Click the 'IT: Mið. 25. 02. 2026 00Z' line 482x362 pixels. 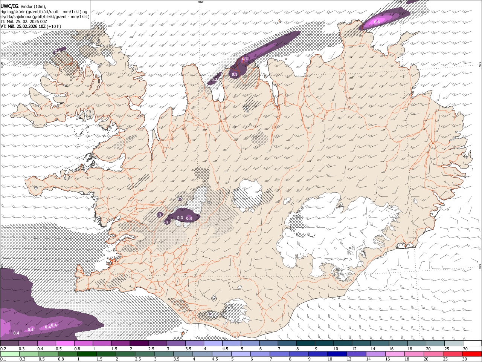click(24, 21)
